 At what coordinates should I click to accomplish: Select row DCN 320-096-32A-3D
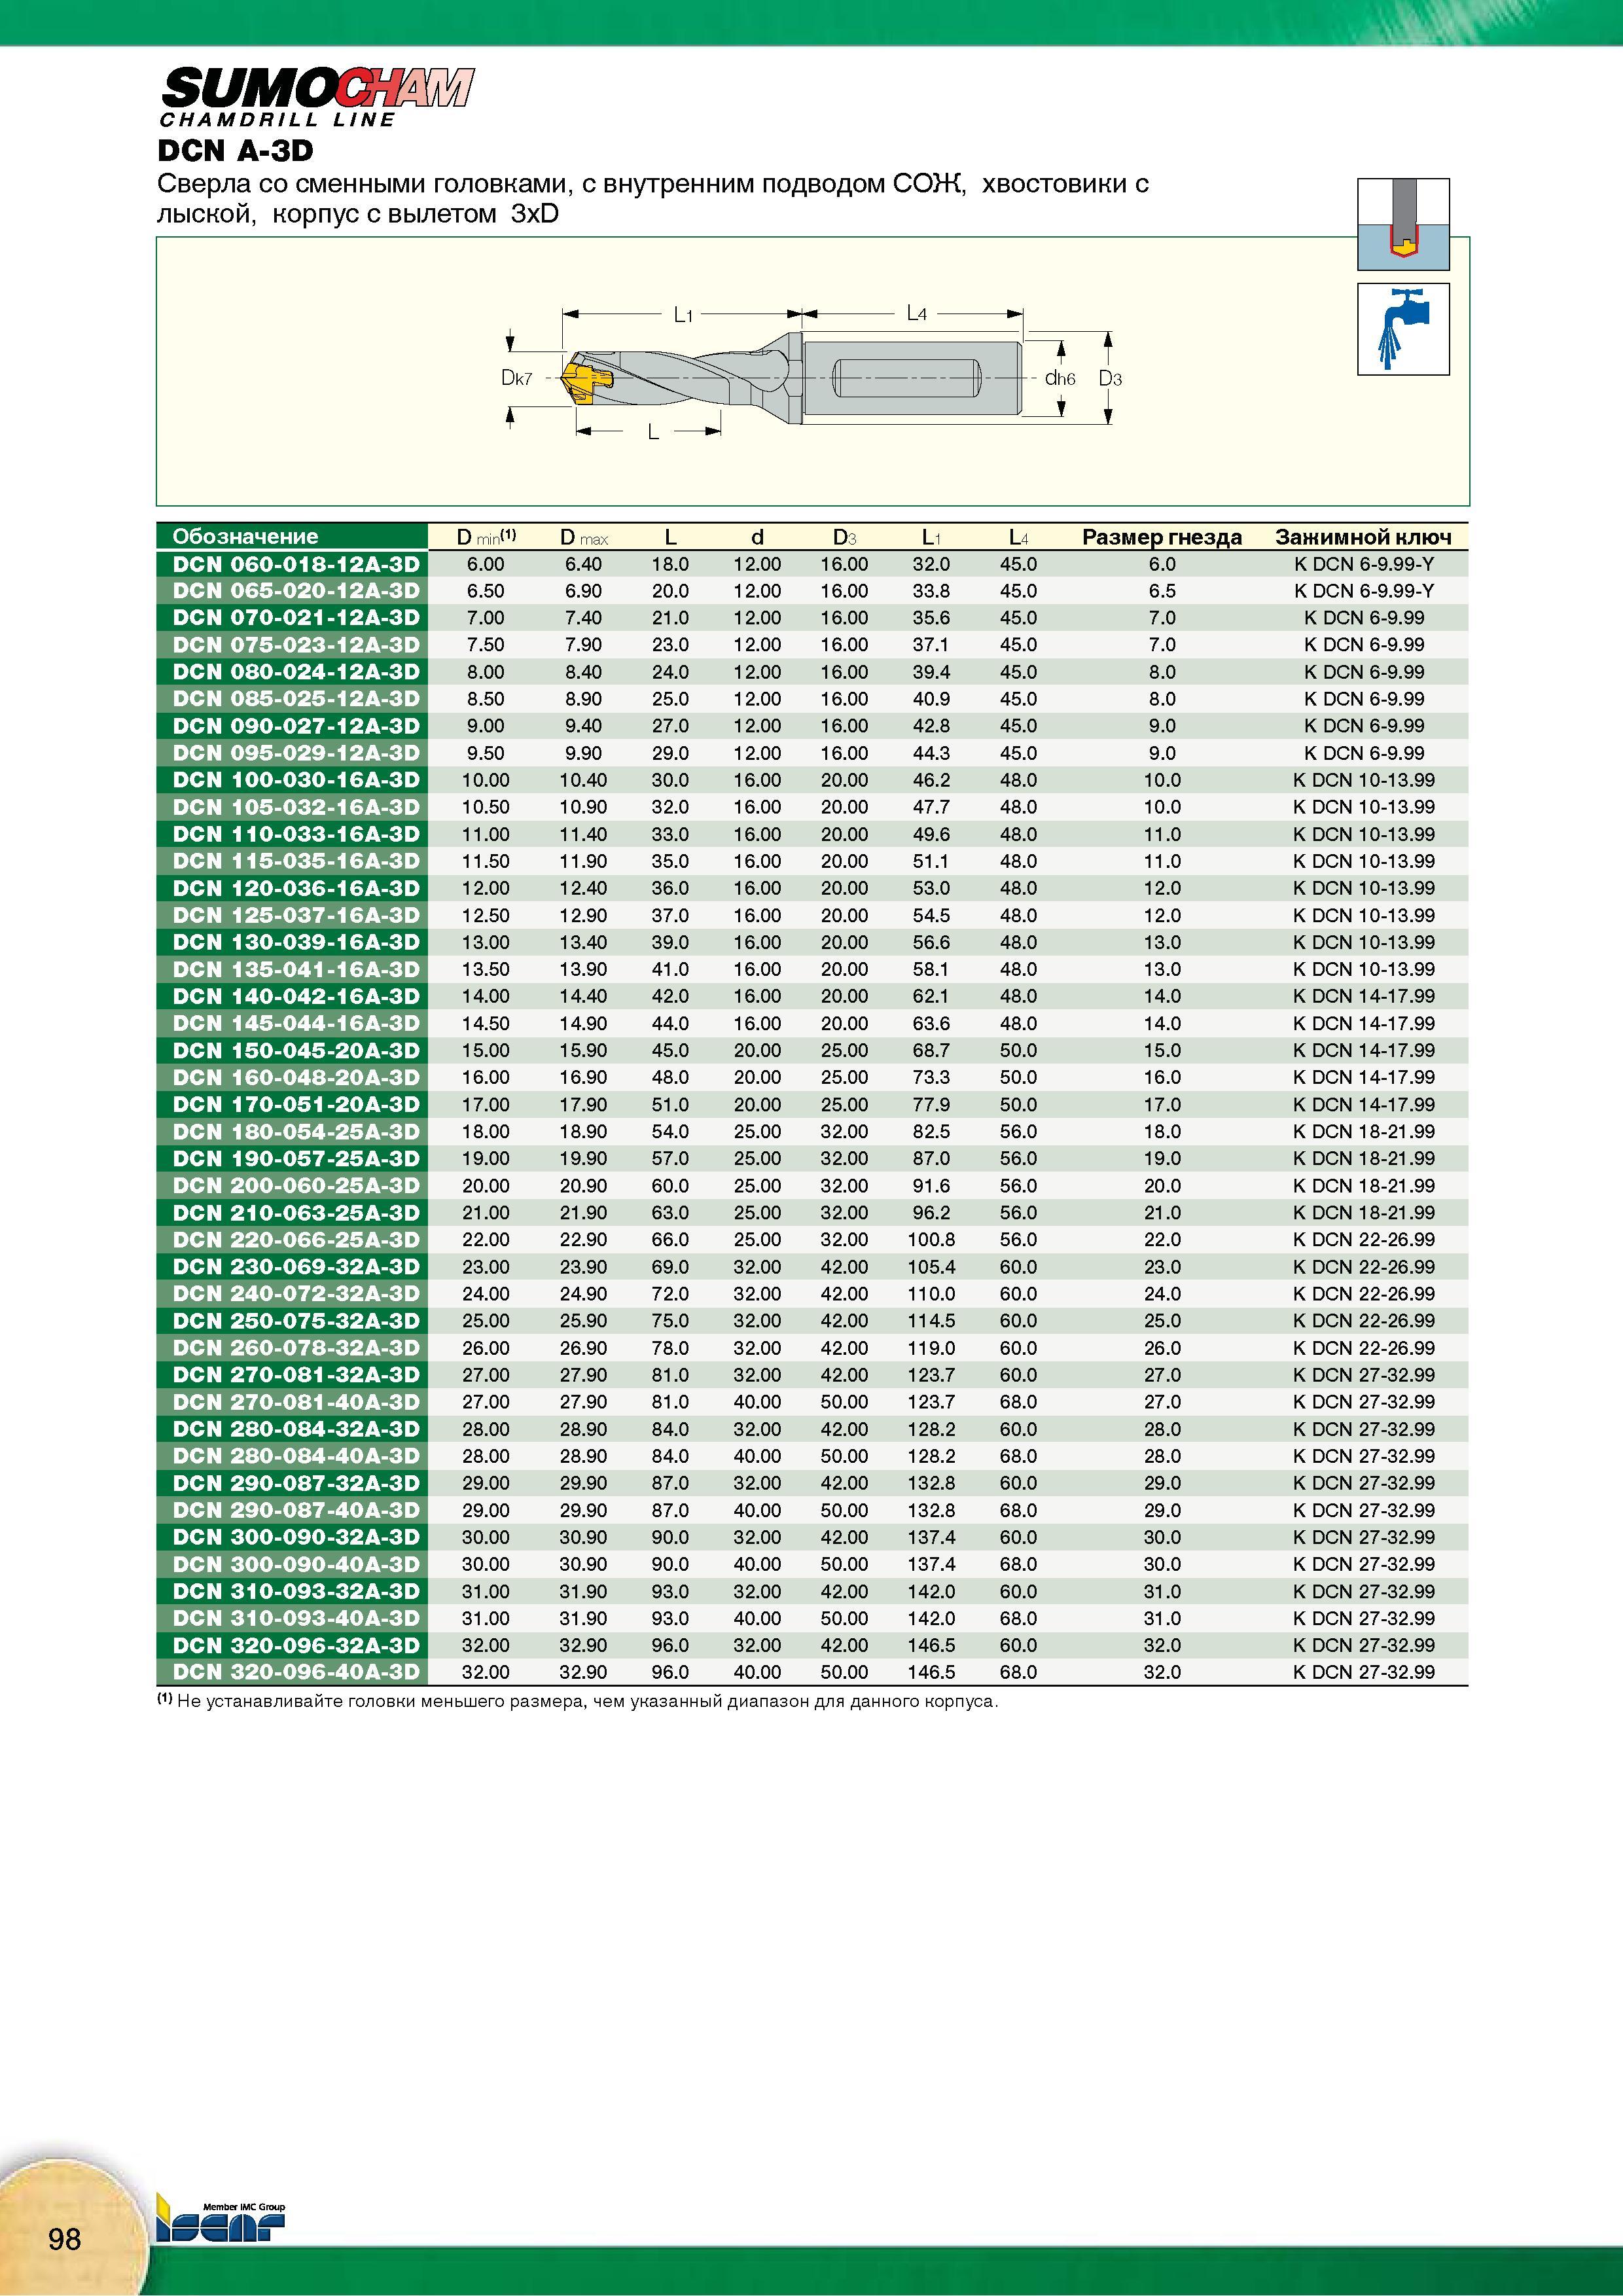812,1645
